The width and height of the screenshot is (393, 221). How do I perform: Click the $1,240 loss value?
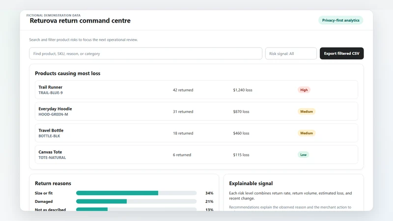pos(243,90)
